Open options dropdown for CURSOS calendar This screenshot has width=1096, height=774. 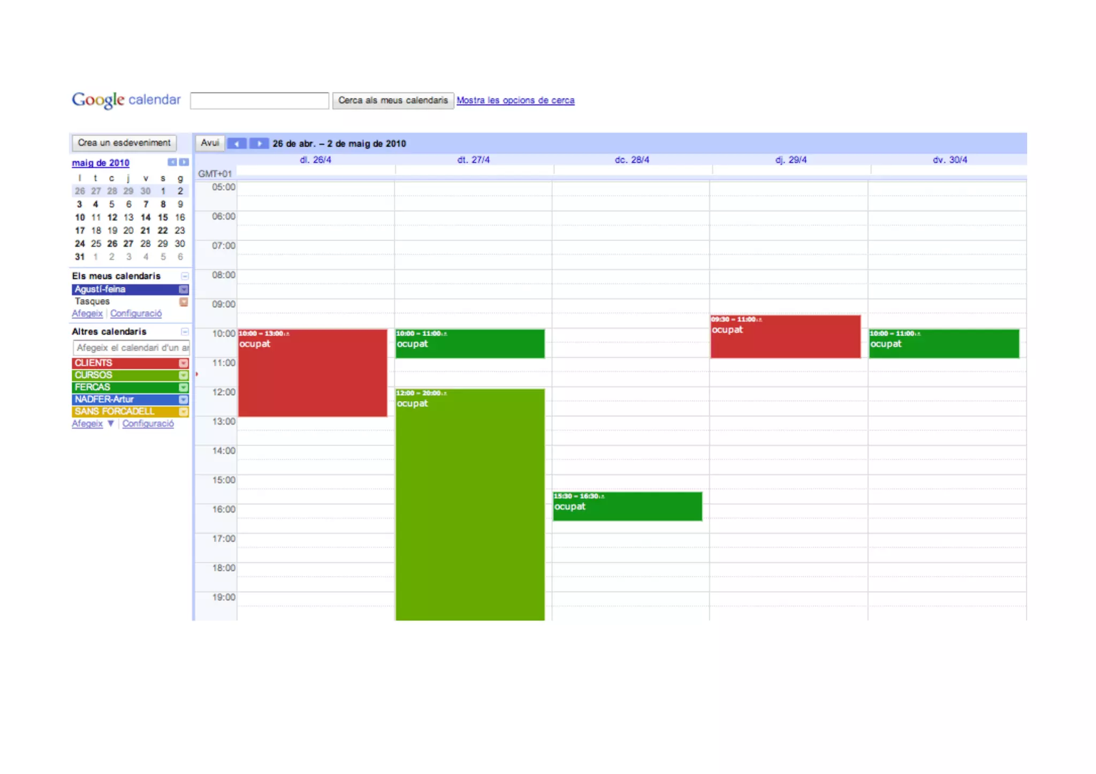click(x=184, y=375)
